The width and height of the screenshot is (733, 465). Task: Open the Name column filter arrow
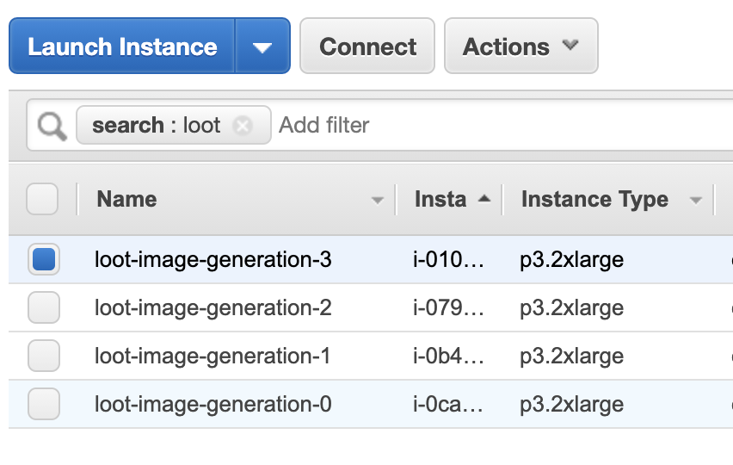click(377, 201)
